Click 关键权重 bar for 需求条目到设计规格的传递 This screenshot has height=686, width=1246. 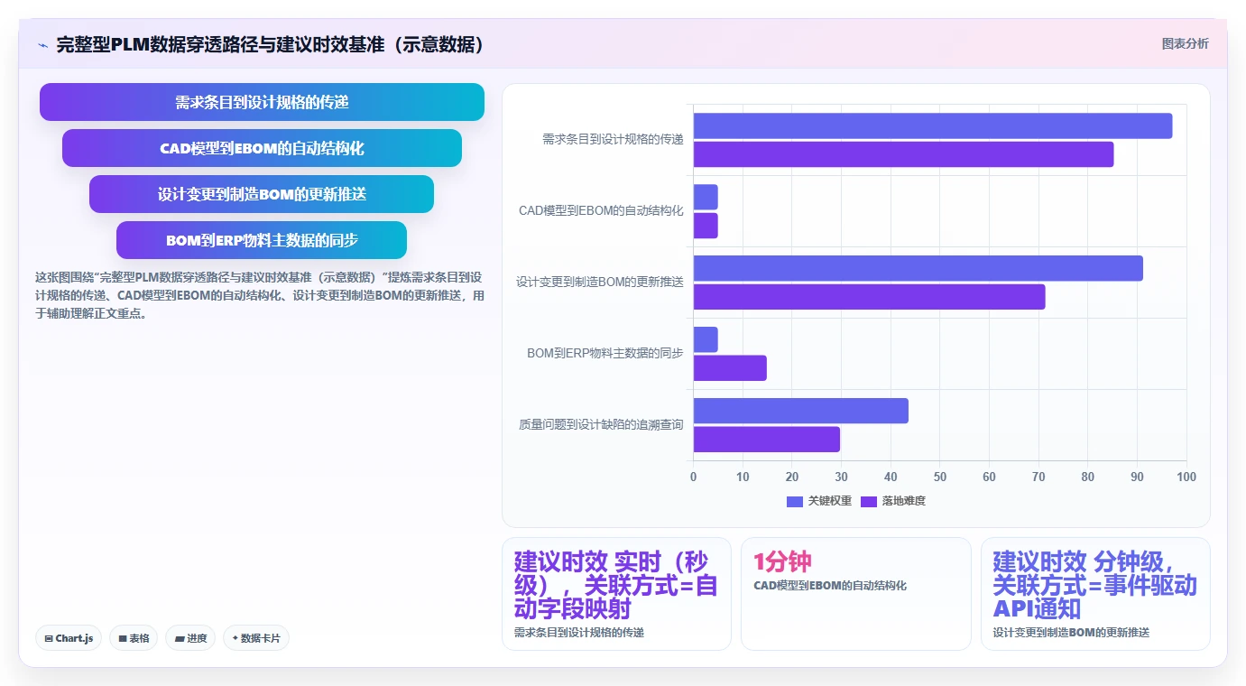[x=932, y=125]
